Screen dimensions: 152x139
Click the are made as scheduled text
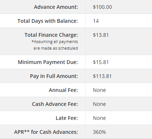[x=56, y=48]
